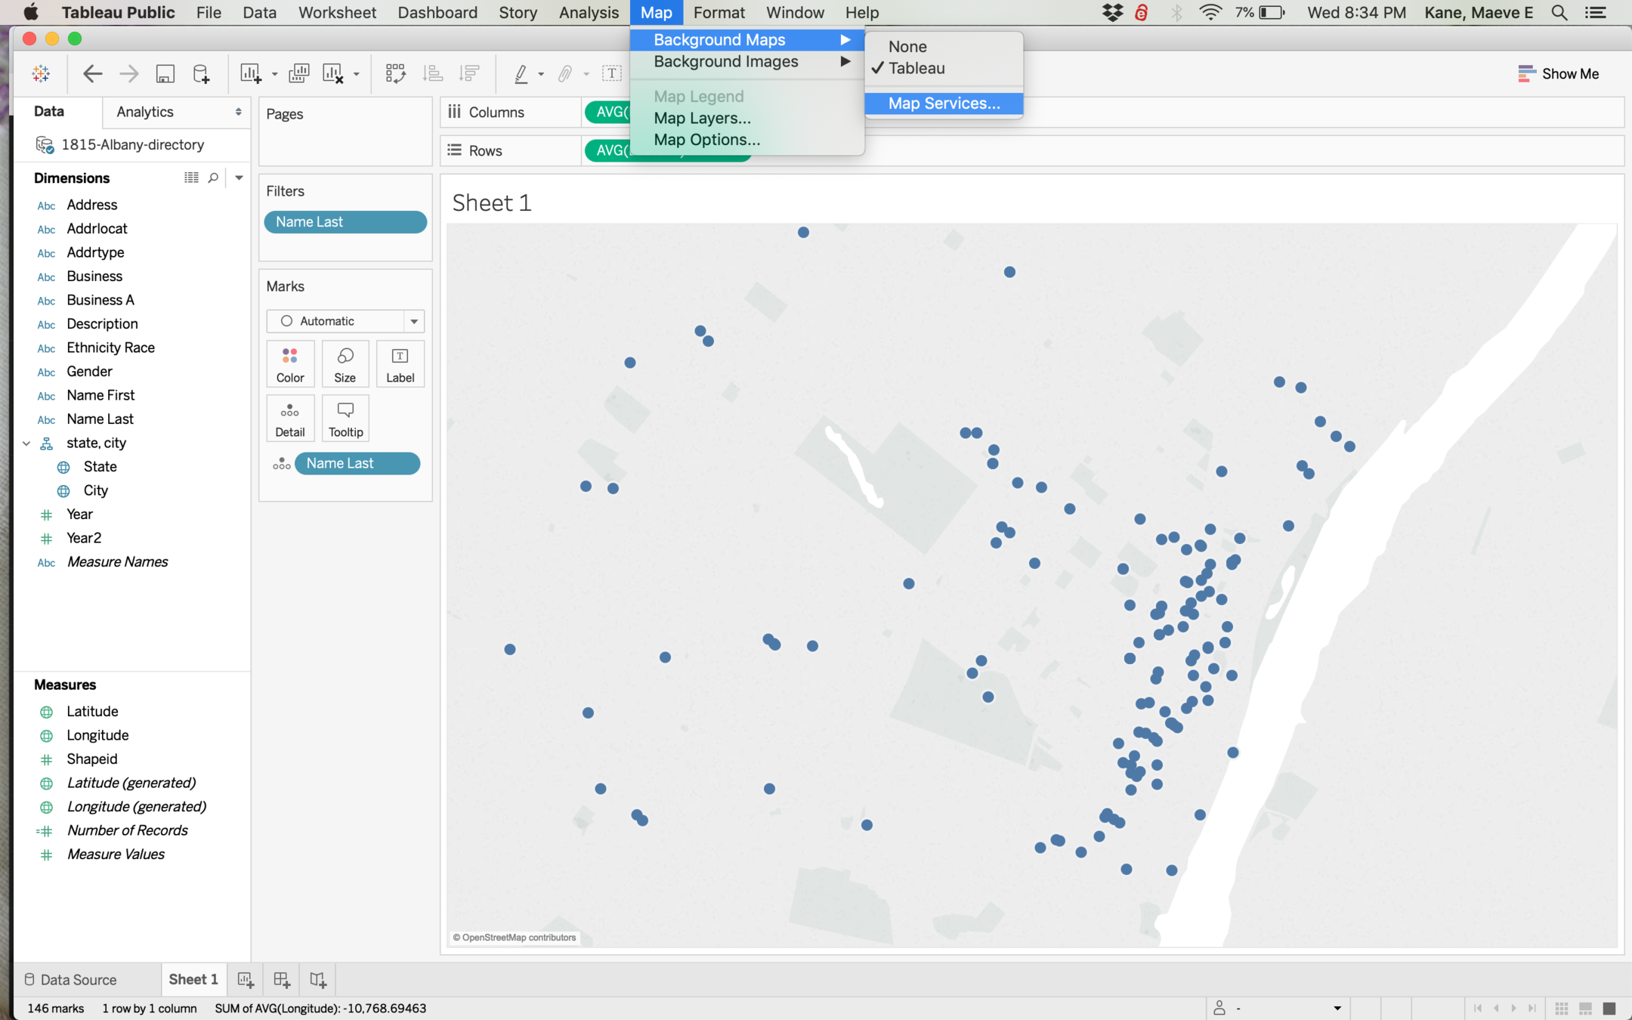Open the Color marks card
This screenshot has width=1632, height=1020.
(x=290, y=364)
